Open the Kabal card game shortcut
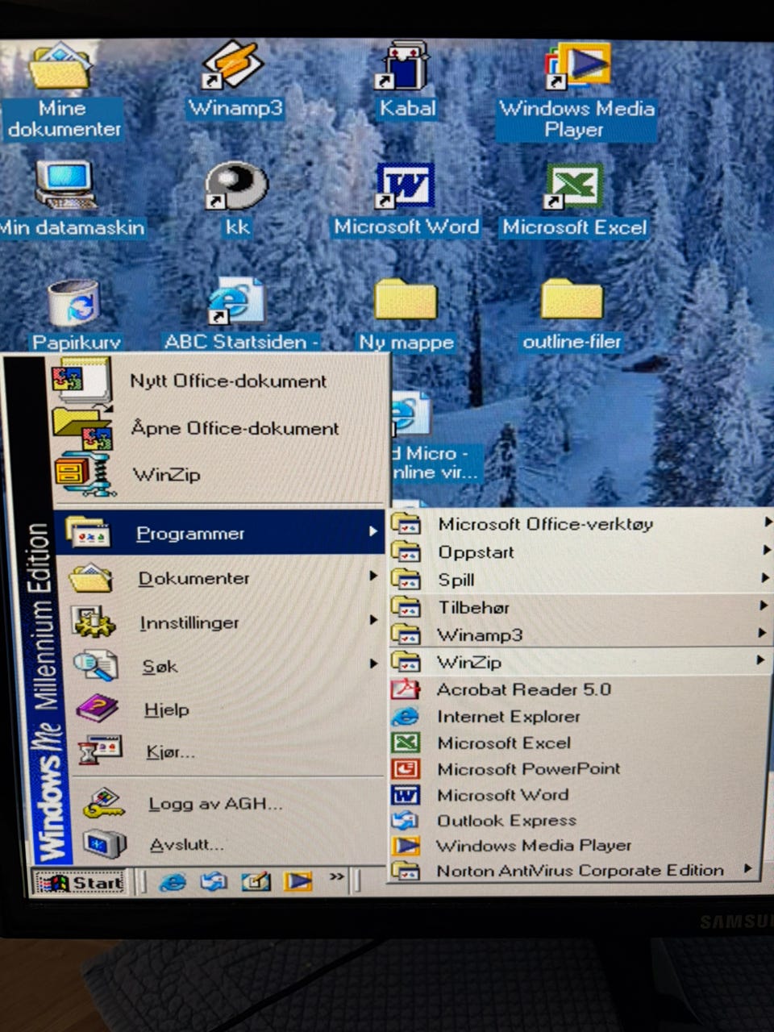This screenshot has width=774, height=1032. pyautogui.click(x=407, y=81)
